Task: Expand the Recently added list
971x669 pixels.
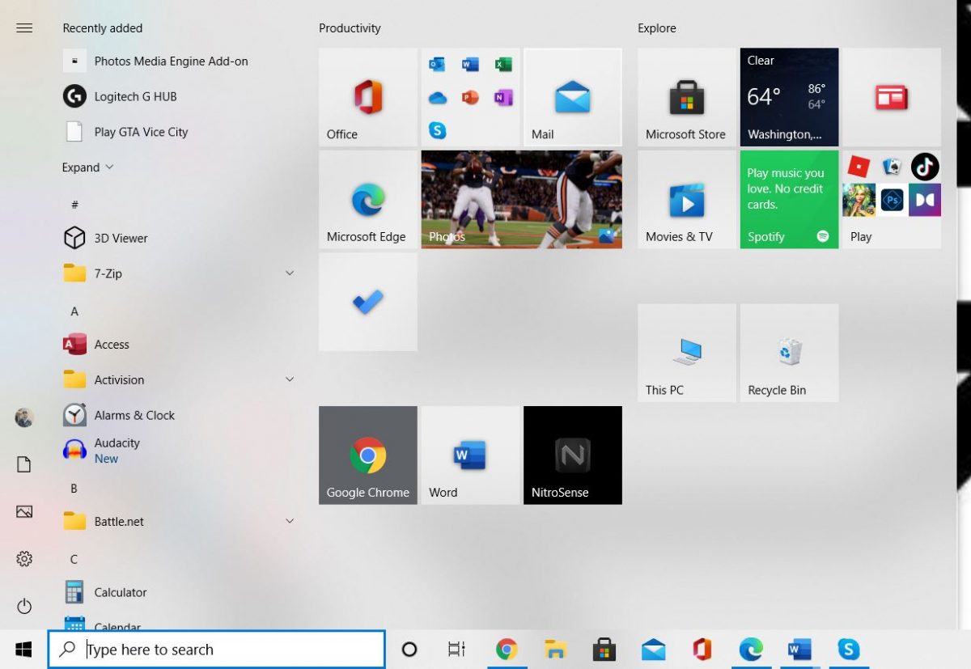Action: tap(88, 167)
